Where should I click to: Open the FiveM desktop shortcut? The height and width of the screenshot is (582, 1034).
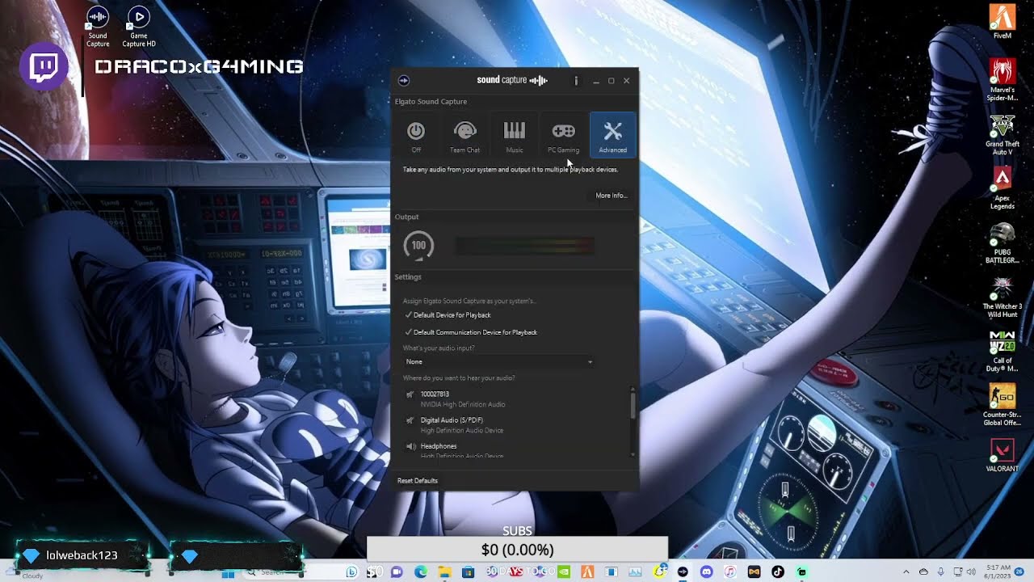coord(1002,22)
